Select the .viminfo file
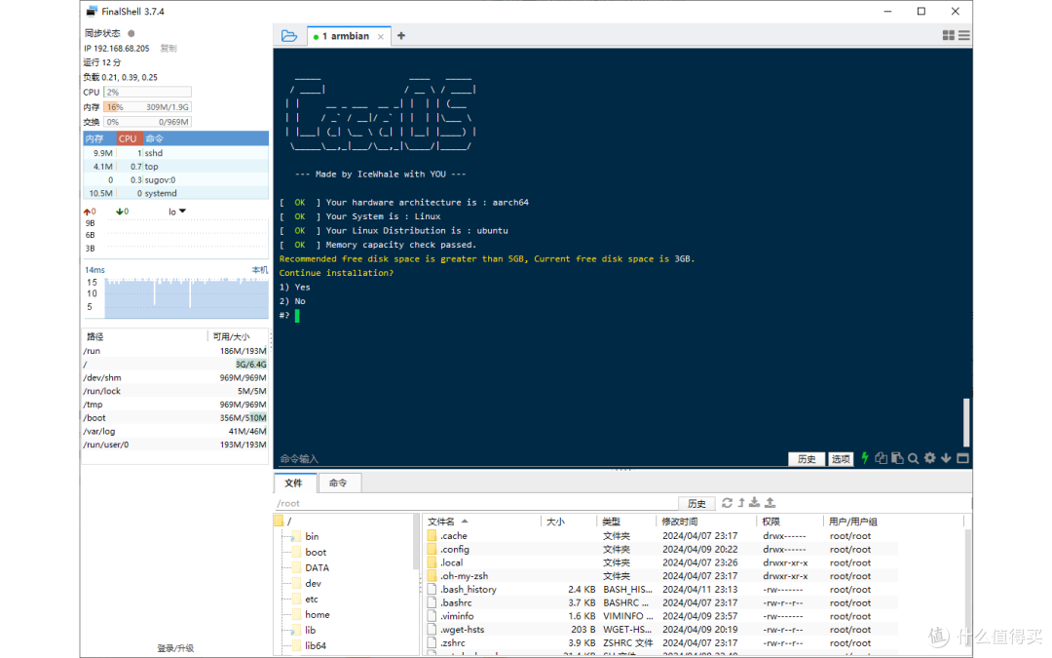Image resolution: width=1052 pixels, height=658 pixels. pyautogui.click(x=660, y=616)
